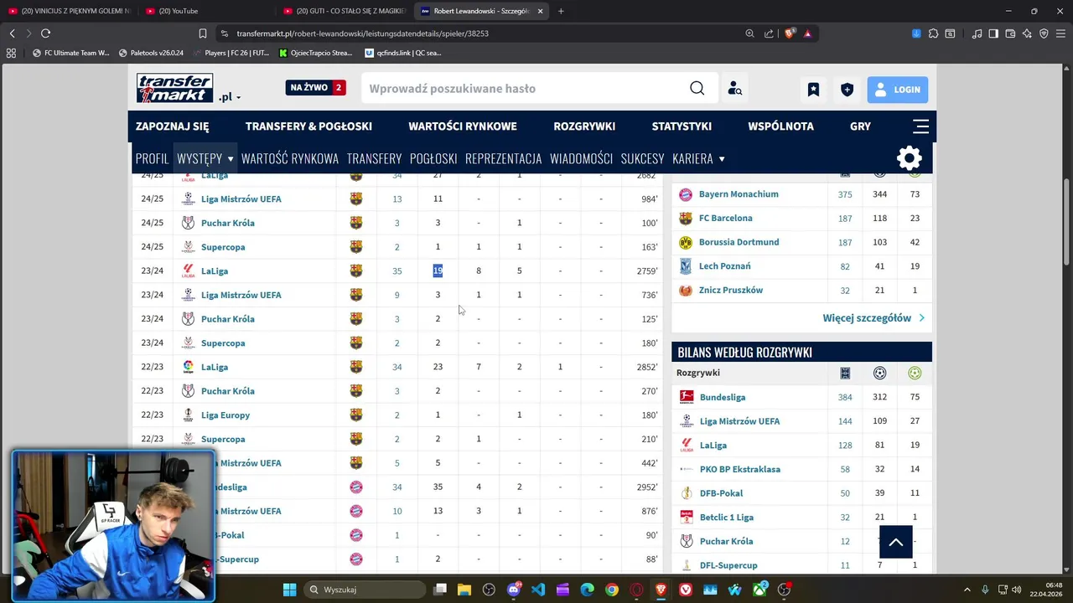Open Discord from the taskbar
The height and width of the screenshot is (603, 1073).
pyautogui.click(x=514, y=590)
